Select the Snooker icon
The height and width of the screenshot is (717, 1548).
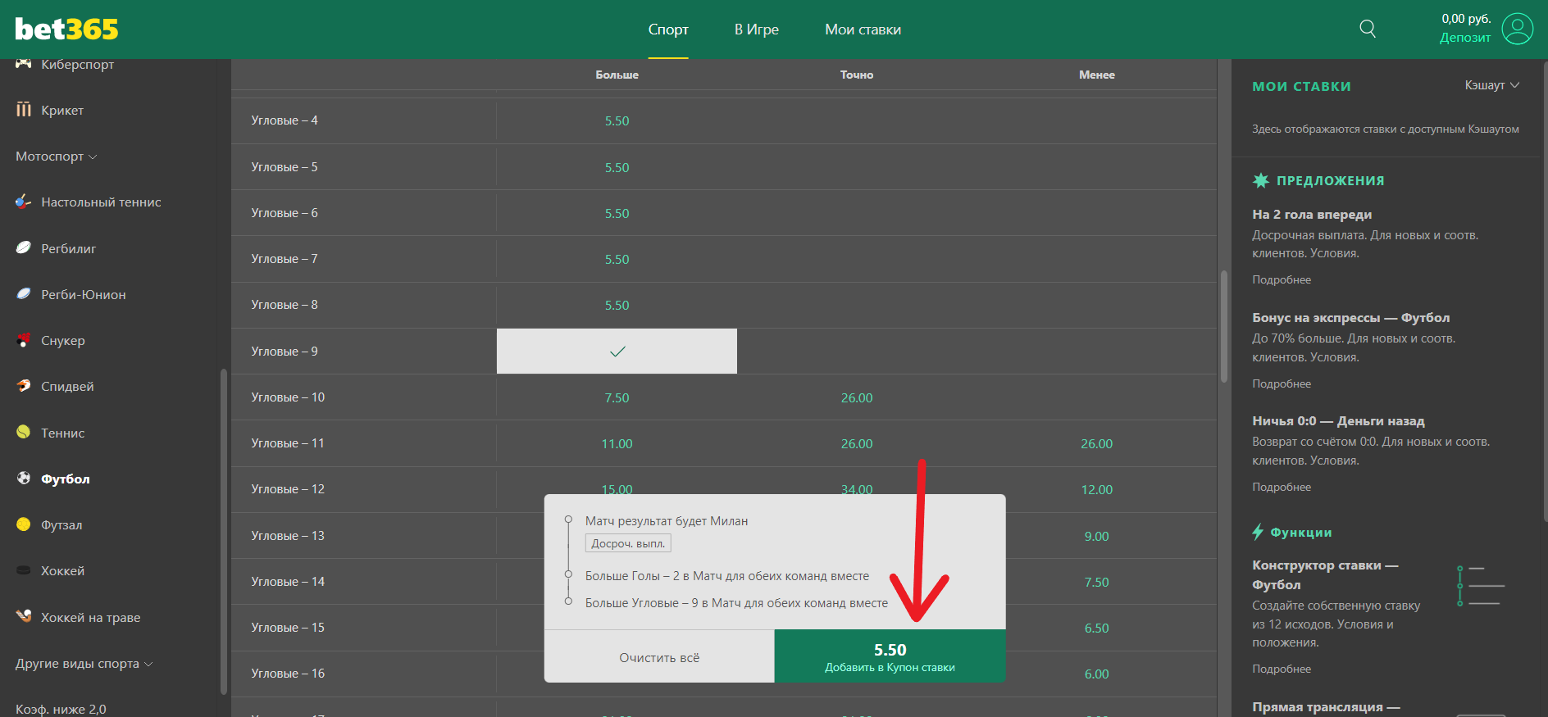pos(24,340)
